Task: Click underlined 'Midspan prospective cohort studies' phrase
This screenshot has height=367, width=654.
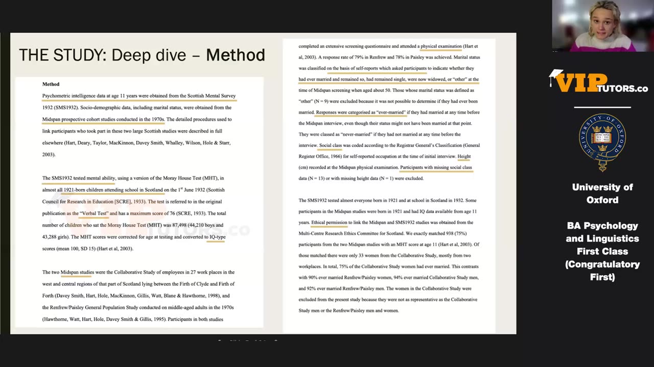Action: (x=78, y=119)
